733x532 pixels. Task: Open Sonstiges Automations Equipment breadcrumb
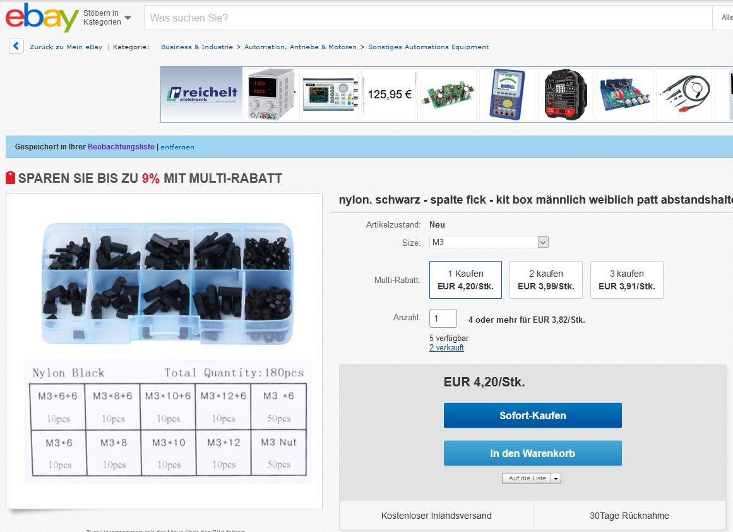[428, 47]
